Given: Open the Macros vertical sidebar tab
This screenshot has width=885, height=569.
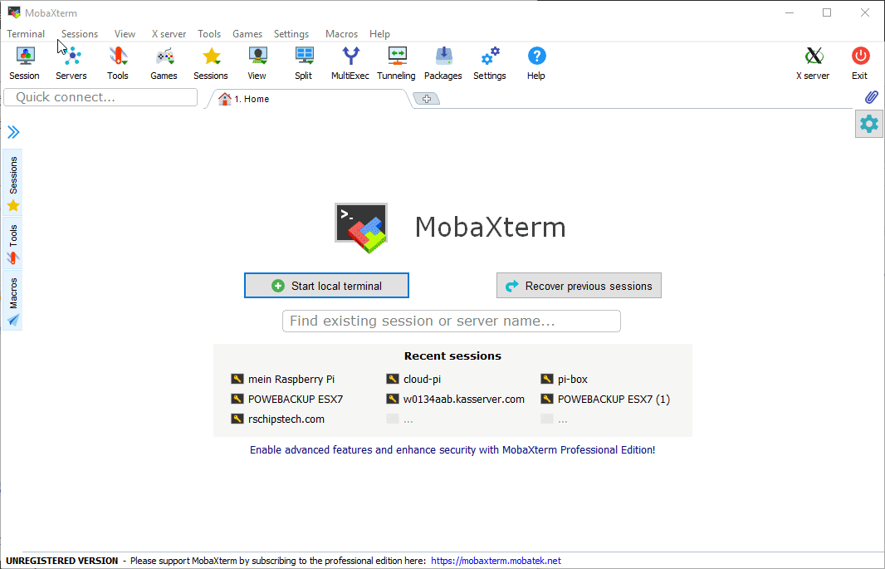Looking at the screenshot, I should [13, 301].
